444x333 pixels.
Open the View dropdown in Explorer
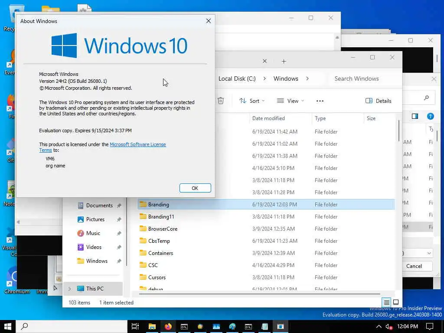[x=290, y=101]
